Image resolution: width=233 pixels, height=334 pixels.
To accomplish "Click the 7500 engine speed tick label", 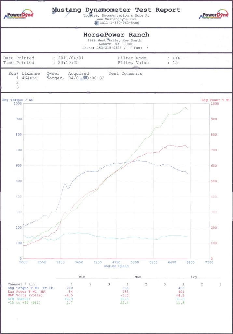I will [209, 262].
